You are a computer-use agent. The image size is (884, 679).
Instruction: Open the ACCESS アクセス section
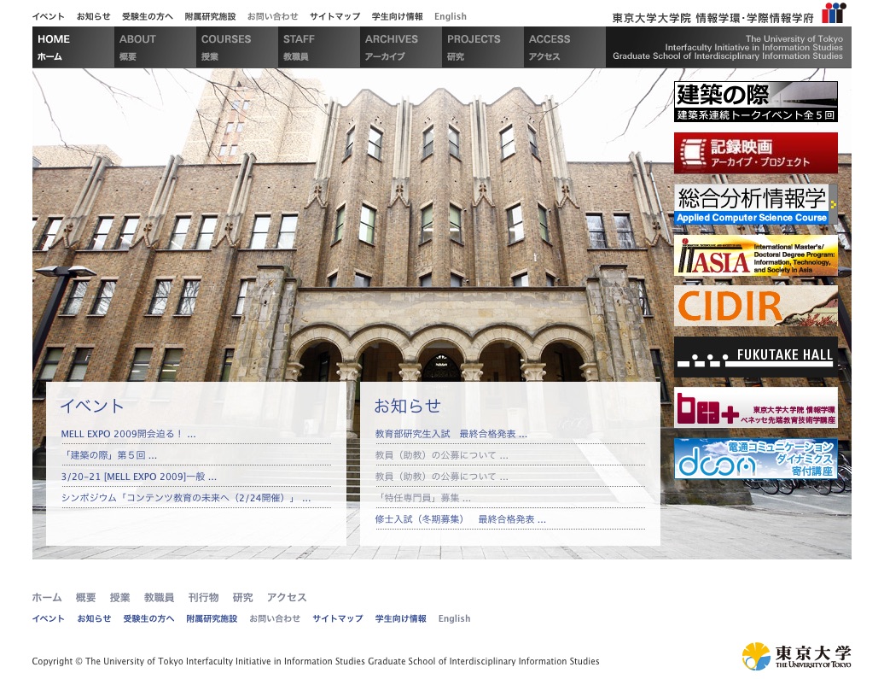click(564, 47)
